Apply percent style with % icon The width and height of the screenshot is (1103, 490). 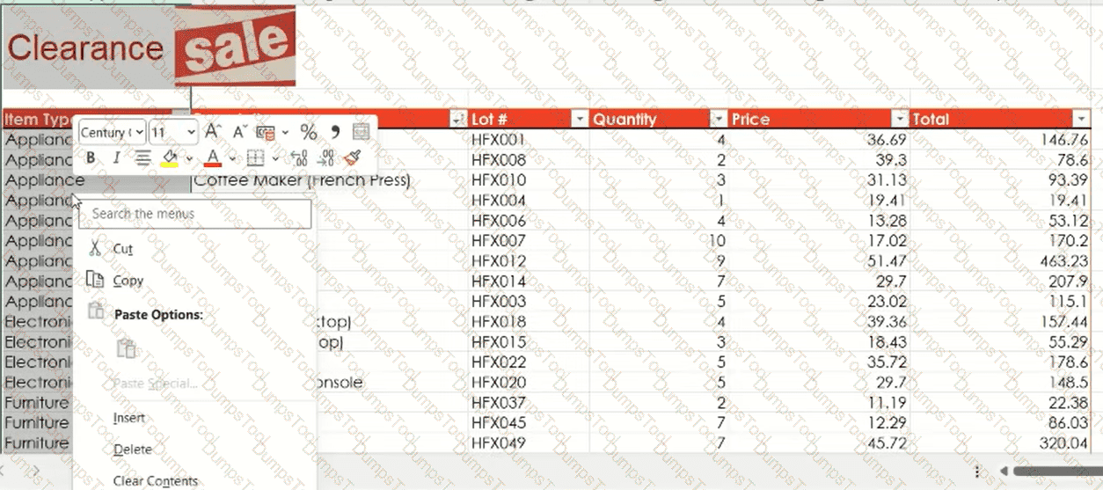point(308,132)
